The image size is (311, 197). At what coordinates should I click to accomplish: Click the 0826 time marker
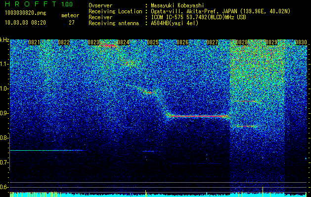click(x=182, y=42)
